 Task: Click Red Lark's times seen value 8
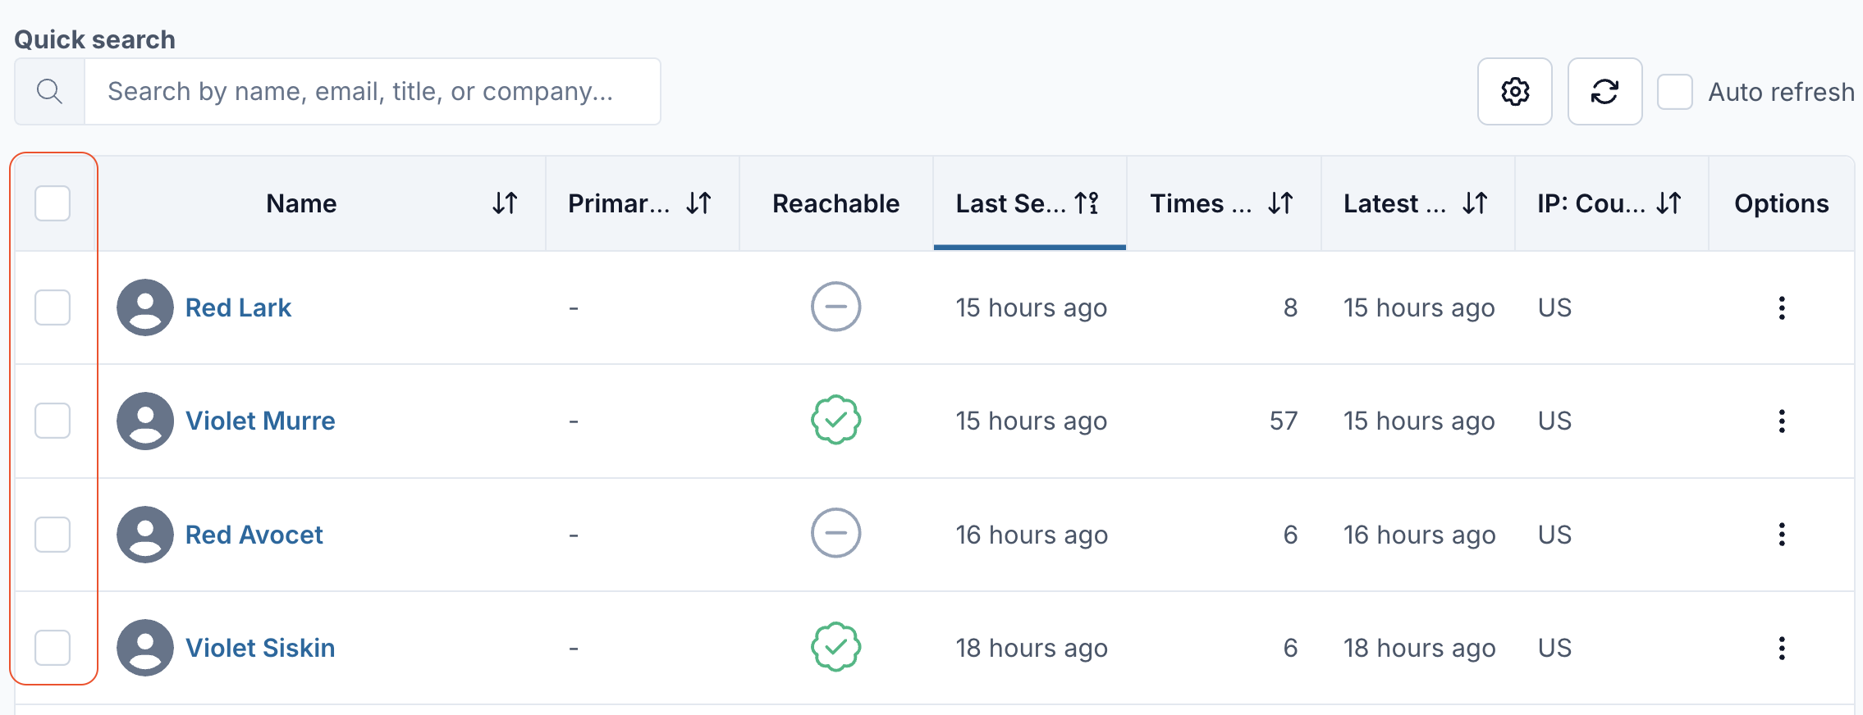[x=1290, y=307]
